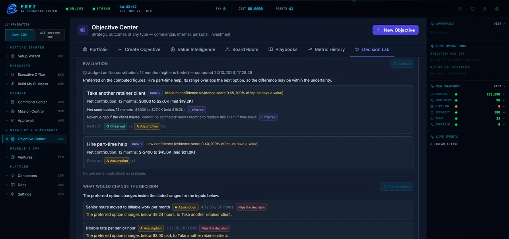
Task: Toggle the STREAM status indicator
Action: click(x=101, y=8)
